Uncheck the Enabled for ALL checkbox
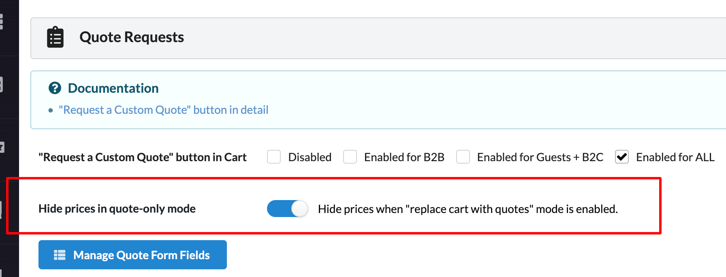The image size is (726, 277). click(x=622, y=157)
